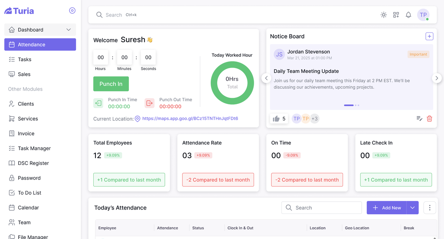Click the Today's Attendance search field
The image size is (444, 239).
[x=321, y=208]
